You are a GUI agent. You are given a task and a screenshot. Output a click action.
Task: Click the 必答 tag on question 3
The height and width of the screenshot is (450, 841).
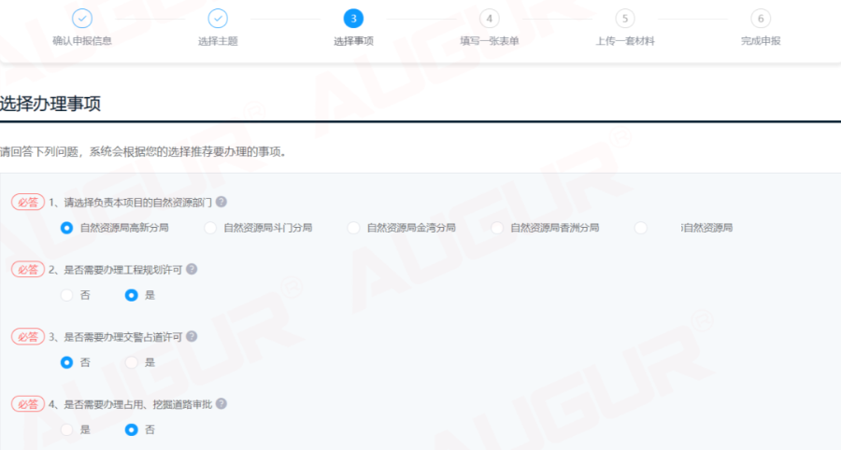(x=28, y=337)
